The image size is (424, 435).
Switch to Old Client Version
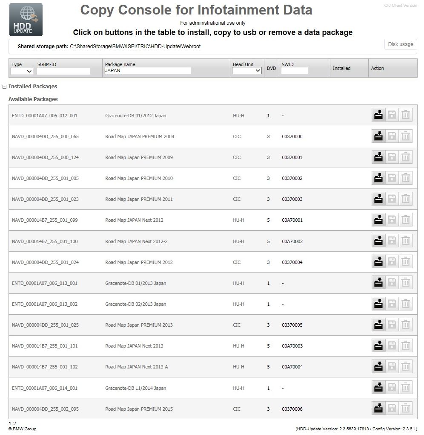[x=401, y=5]
